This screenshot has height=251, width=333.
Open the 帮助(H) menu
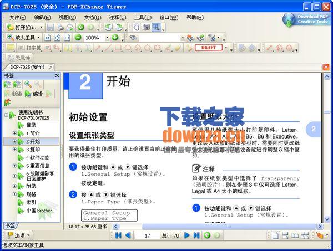195,17
